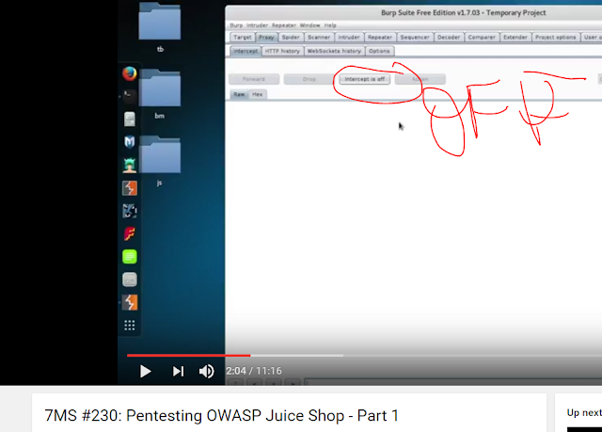The height and width of the screenshot is (432, 602).
Task: Click the Action button in Burp
Action: 420,79
